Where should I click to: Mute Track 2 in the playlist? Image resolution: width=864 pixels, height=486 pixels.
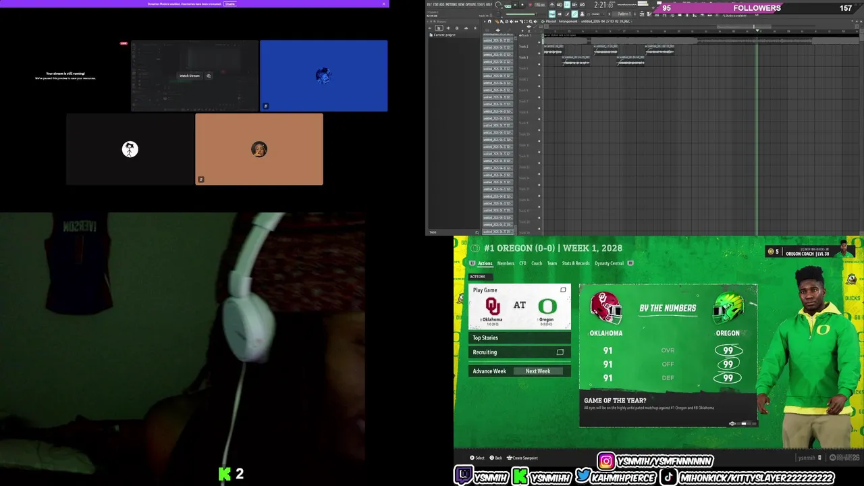pyautogui.click(x=539, y=53)
